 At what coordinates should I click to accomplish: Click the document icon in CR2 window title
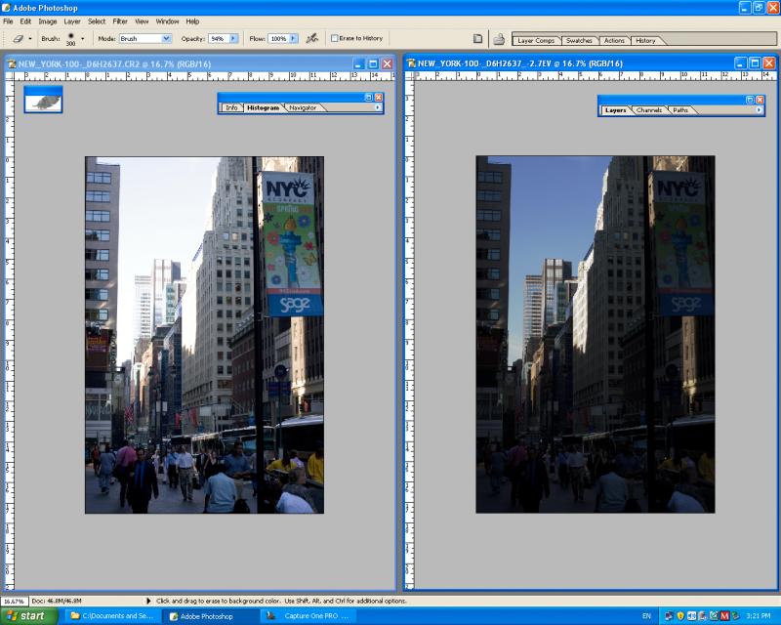(x=12, y=63)
